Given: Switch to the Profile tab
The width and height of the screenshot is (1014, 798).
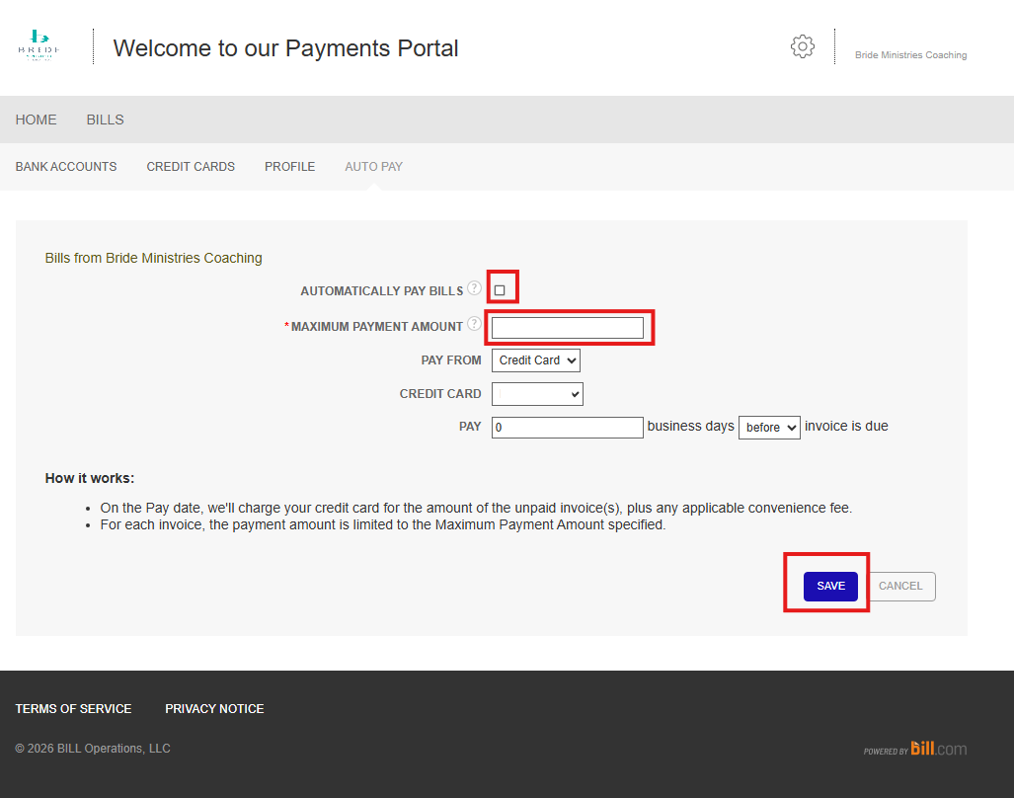Looking at the screenshot, I should [x=289, y=167].
